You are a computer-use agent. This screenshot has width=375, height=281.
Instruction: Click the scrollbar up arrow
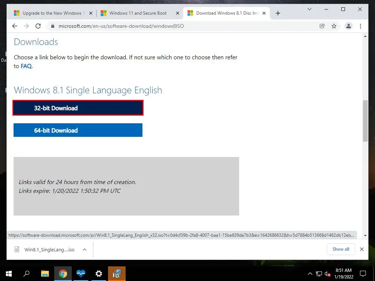coord(365,36)
